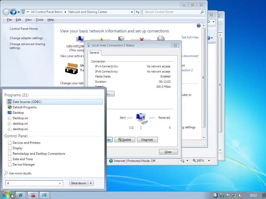This screenshot has width=266, height=199.
Task: Click the Action Center flag tray icon
Action: [x=228, y=195]
